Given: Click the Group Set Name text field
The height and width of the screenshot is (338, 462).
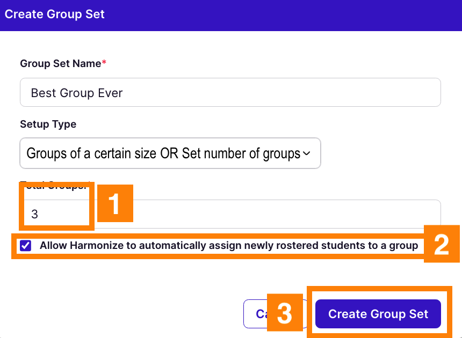Looking at the screenshot, I should 230,93.
